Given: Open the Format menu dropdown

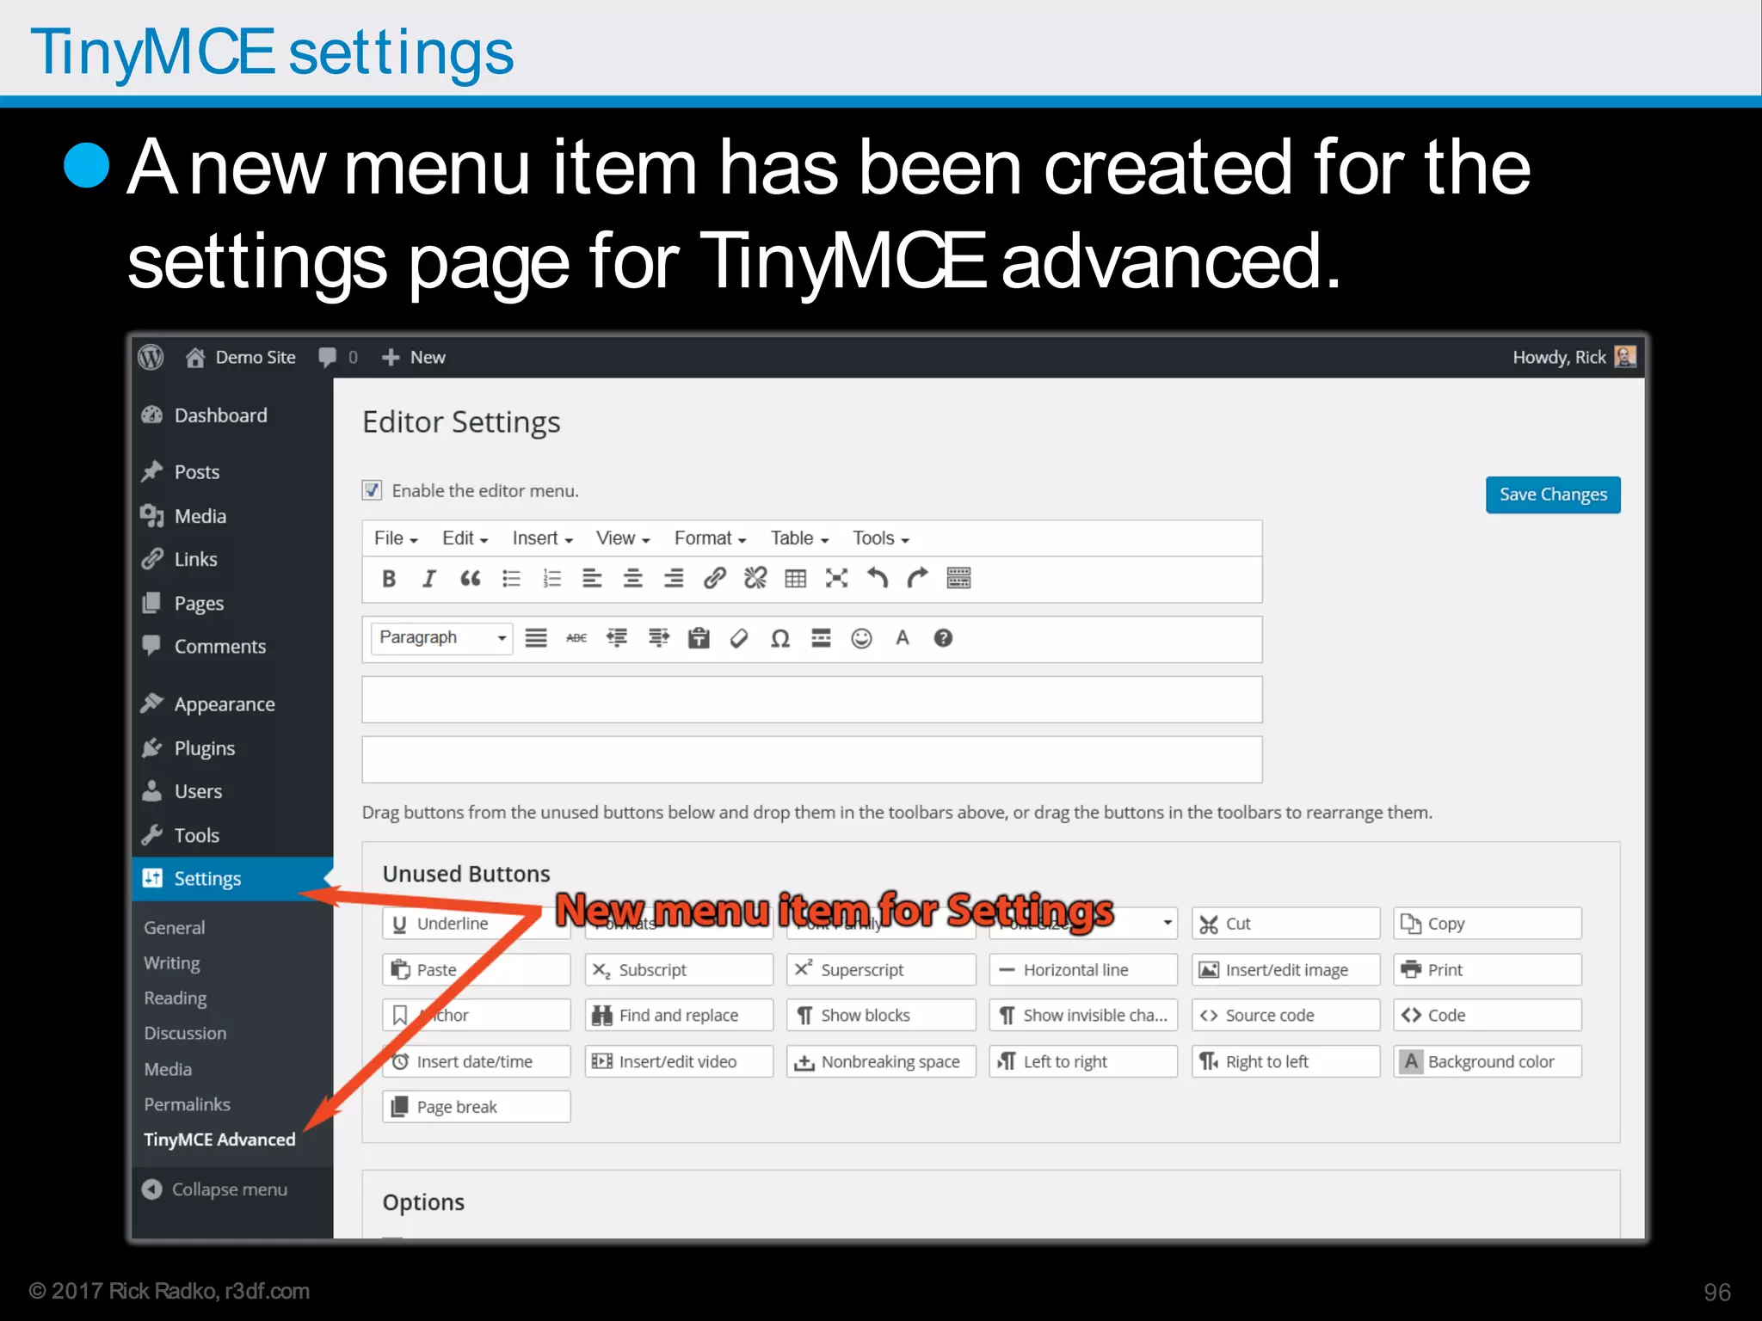Looking at the screenshot, I should click(x=710, y=538).
